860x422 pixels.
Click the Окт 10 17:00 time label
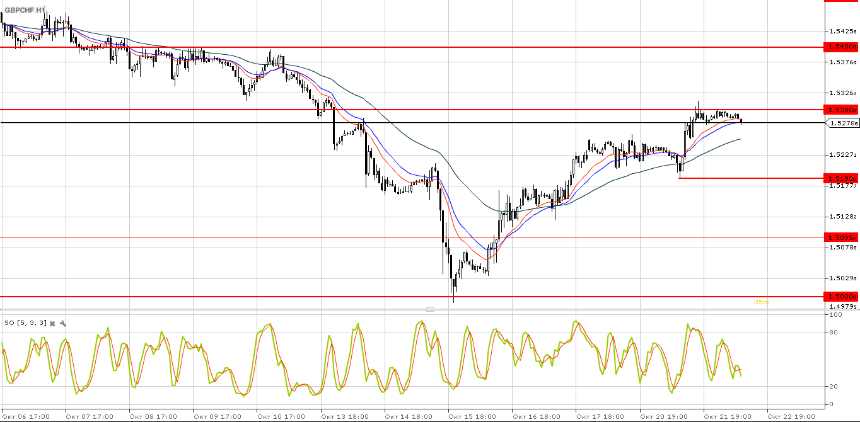tap(280, 416)
